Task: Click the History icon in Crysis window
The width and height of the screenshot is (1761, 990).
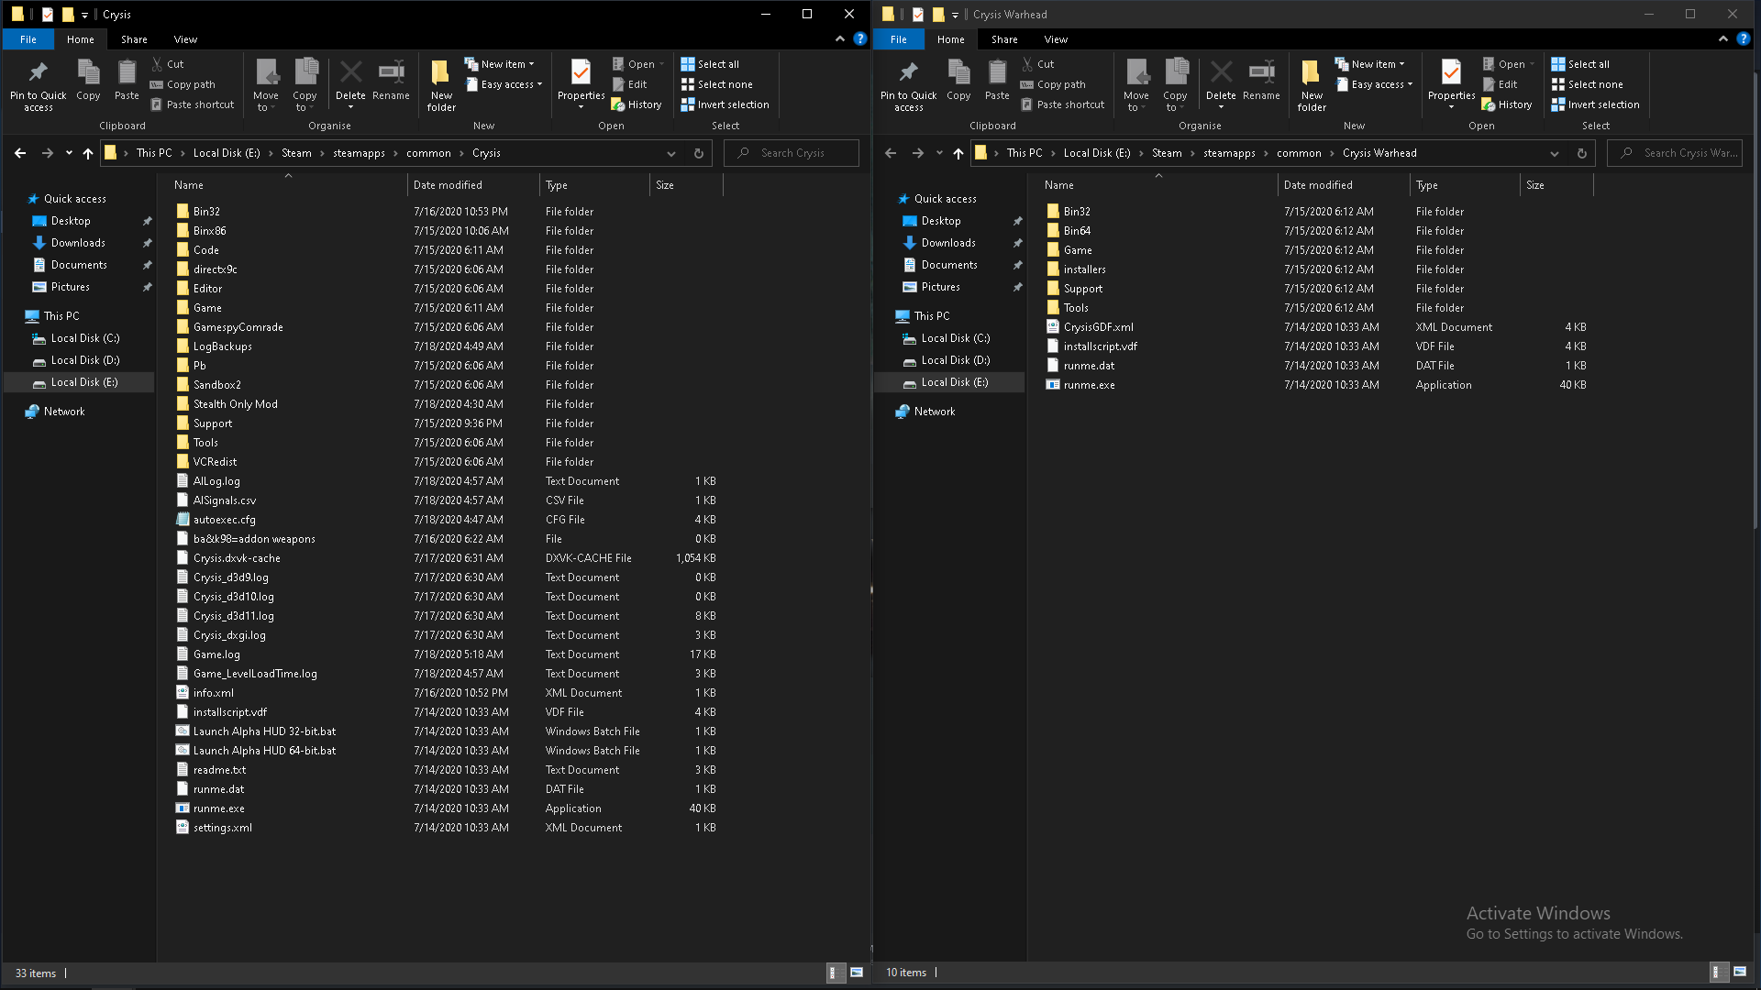Action: pyautogui.click(x=636, y=104)
